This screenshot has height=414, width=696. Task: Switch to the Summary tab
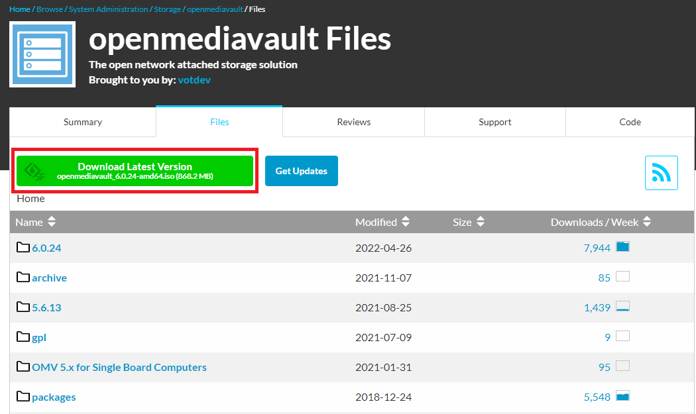click(x=83, y=122)
